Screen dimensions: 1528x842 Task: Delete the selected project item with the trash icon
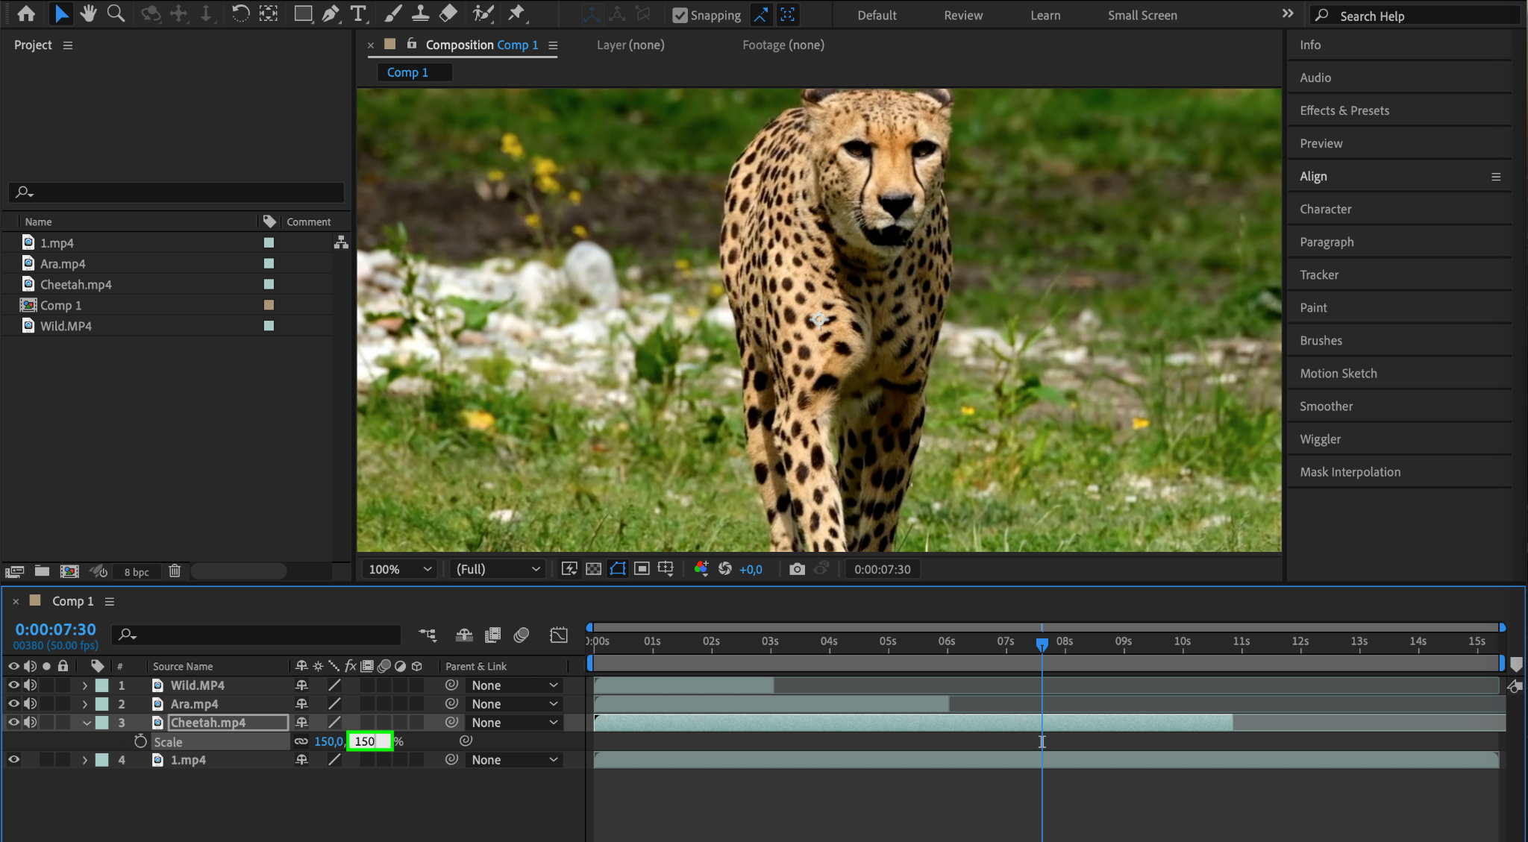click(x=175, y=571)
